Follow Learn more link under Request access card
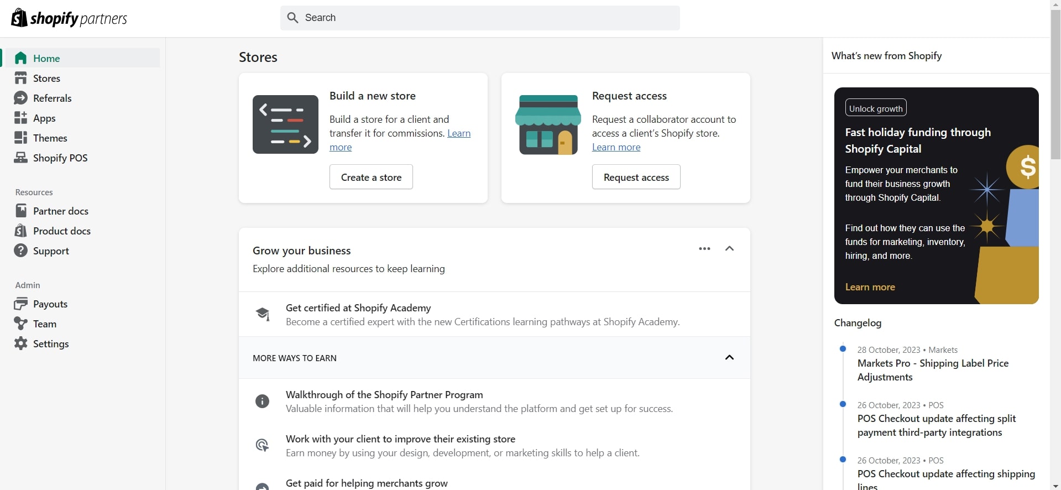Screen dimensions: 1061x490 (616, 147)
